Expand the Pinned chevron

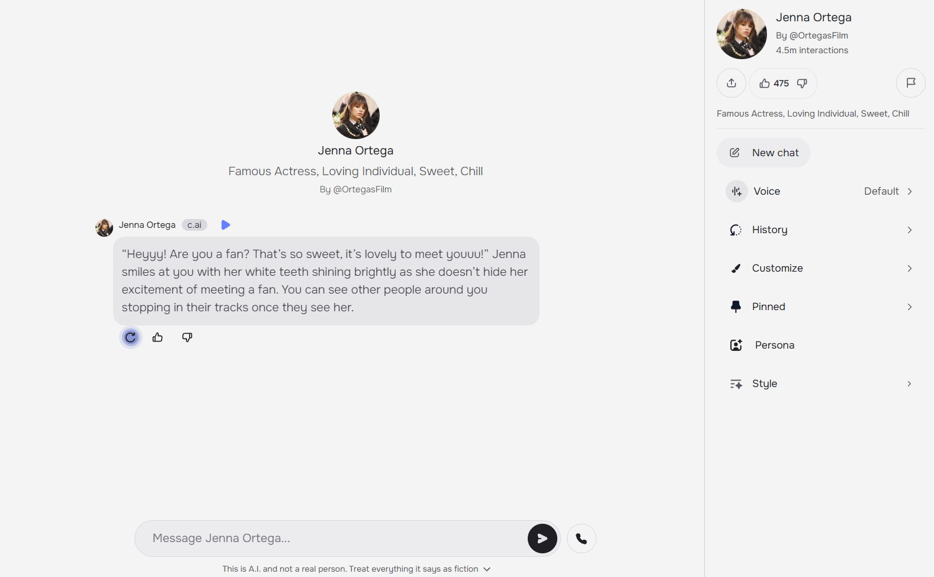coord(910,307)
